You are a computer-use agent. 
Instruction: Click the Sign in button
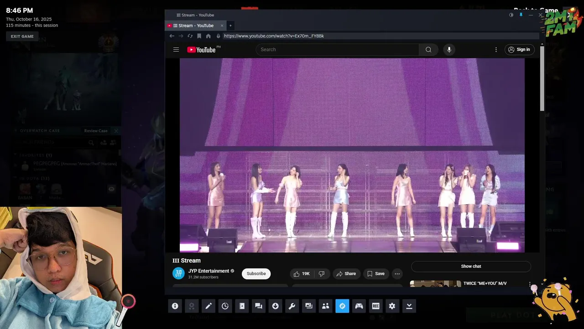point(519,50)
